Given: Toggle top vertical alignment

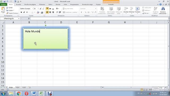Looking at the screenshot, I should (47, 9).
